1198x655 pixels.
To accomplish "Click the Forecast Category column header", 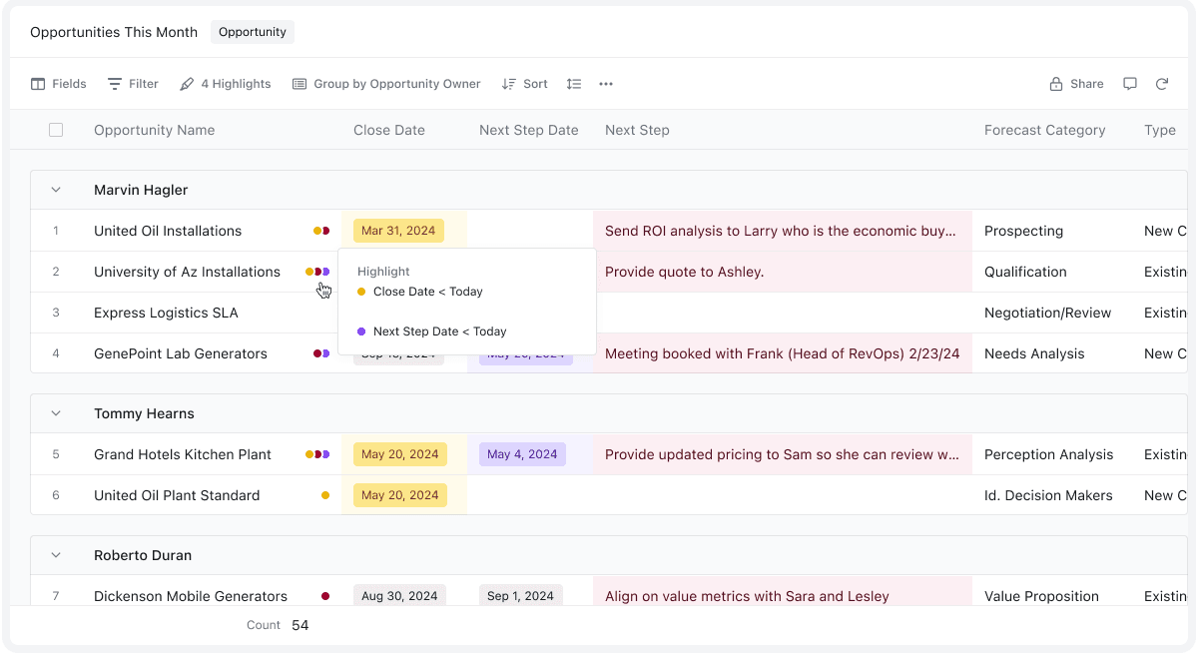I will tap(1044, 130).
